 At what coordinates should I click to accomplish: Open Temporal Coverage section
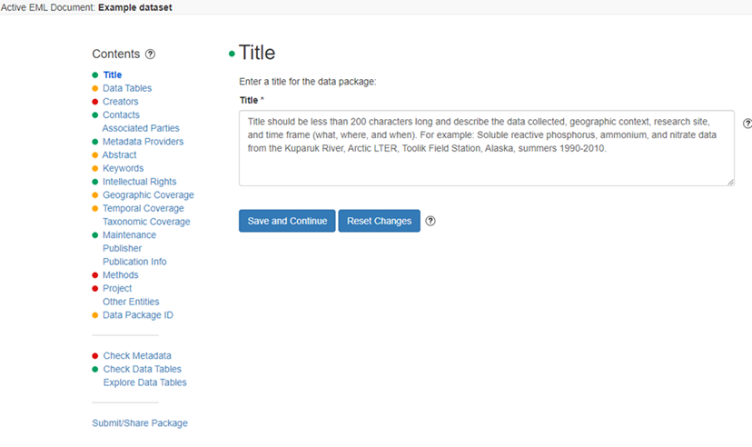click(x=143, y=209)
